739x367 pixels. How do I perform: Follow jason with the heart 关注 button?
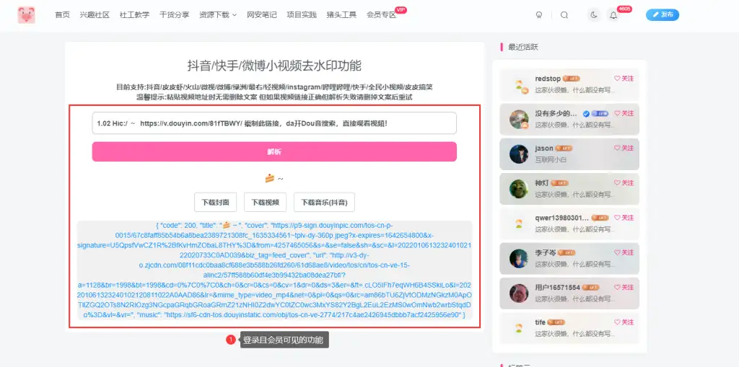point(624,148)
